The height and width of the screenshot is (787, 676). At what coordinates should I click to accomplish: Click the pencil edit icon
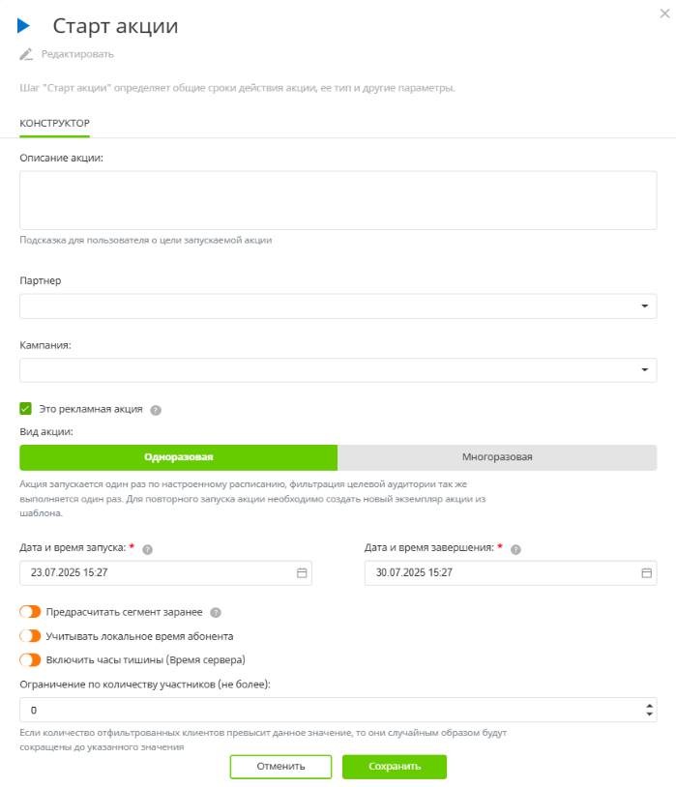pos(26,54)
